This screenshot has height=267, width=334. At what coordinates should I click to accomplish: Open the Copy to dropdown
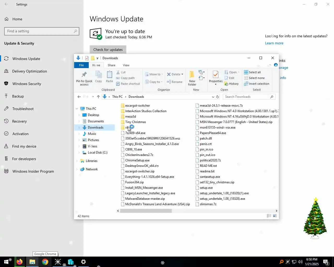click(154, 82)
